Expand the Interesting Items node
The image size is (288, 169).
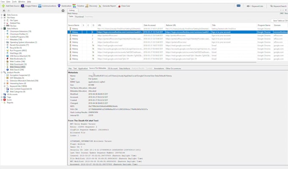[5, 83]
